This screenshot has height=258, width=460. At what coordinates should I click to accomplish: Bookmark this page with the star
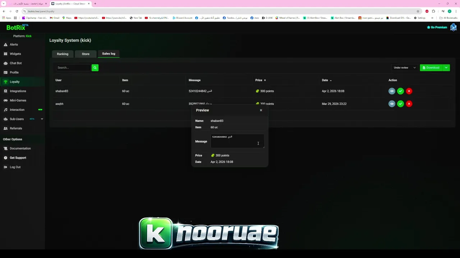(x=418, y=11)
